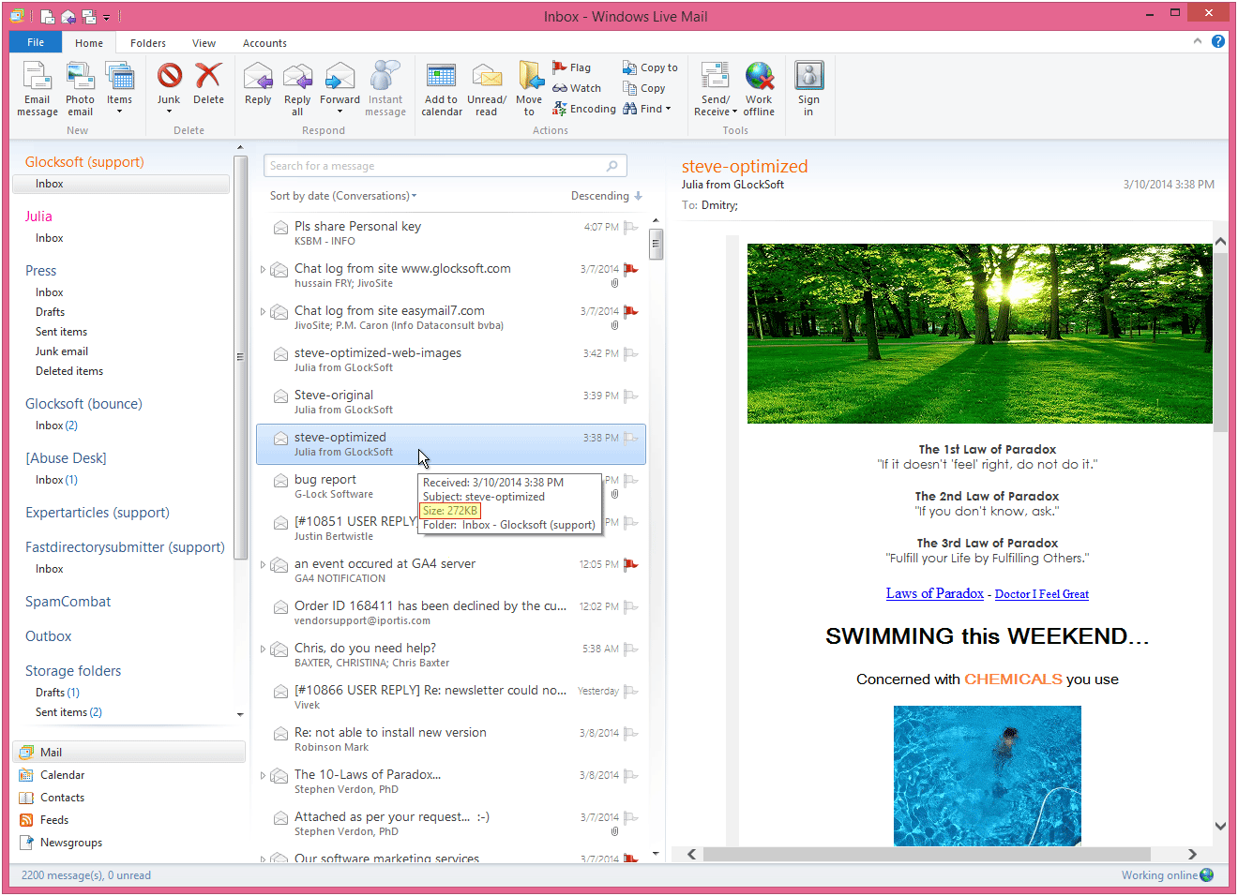Expand the 'Chris, do you need help?' conversation
1238x896 pixels.
[263, 649]
